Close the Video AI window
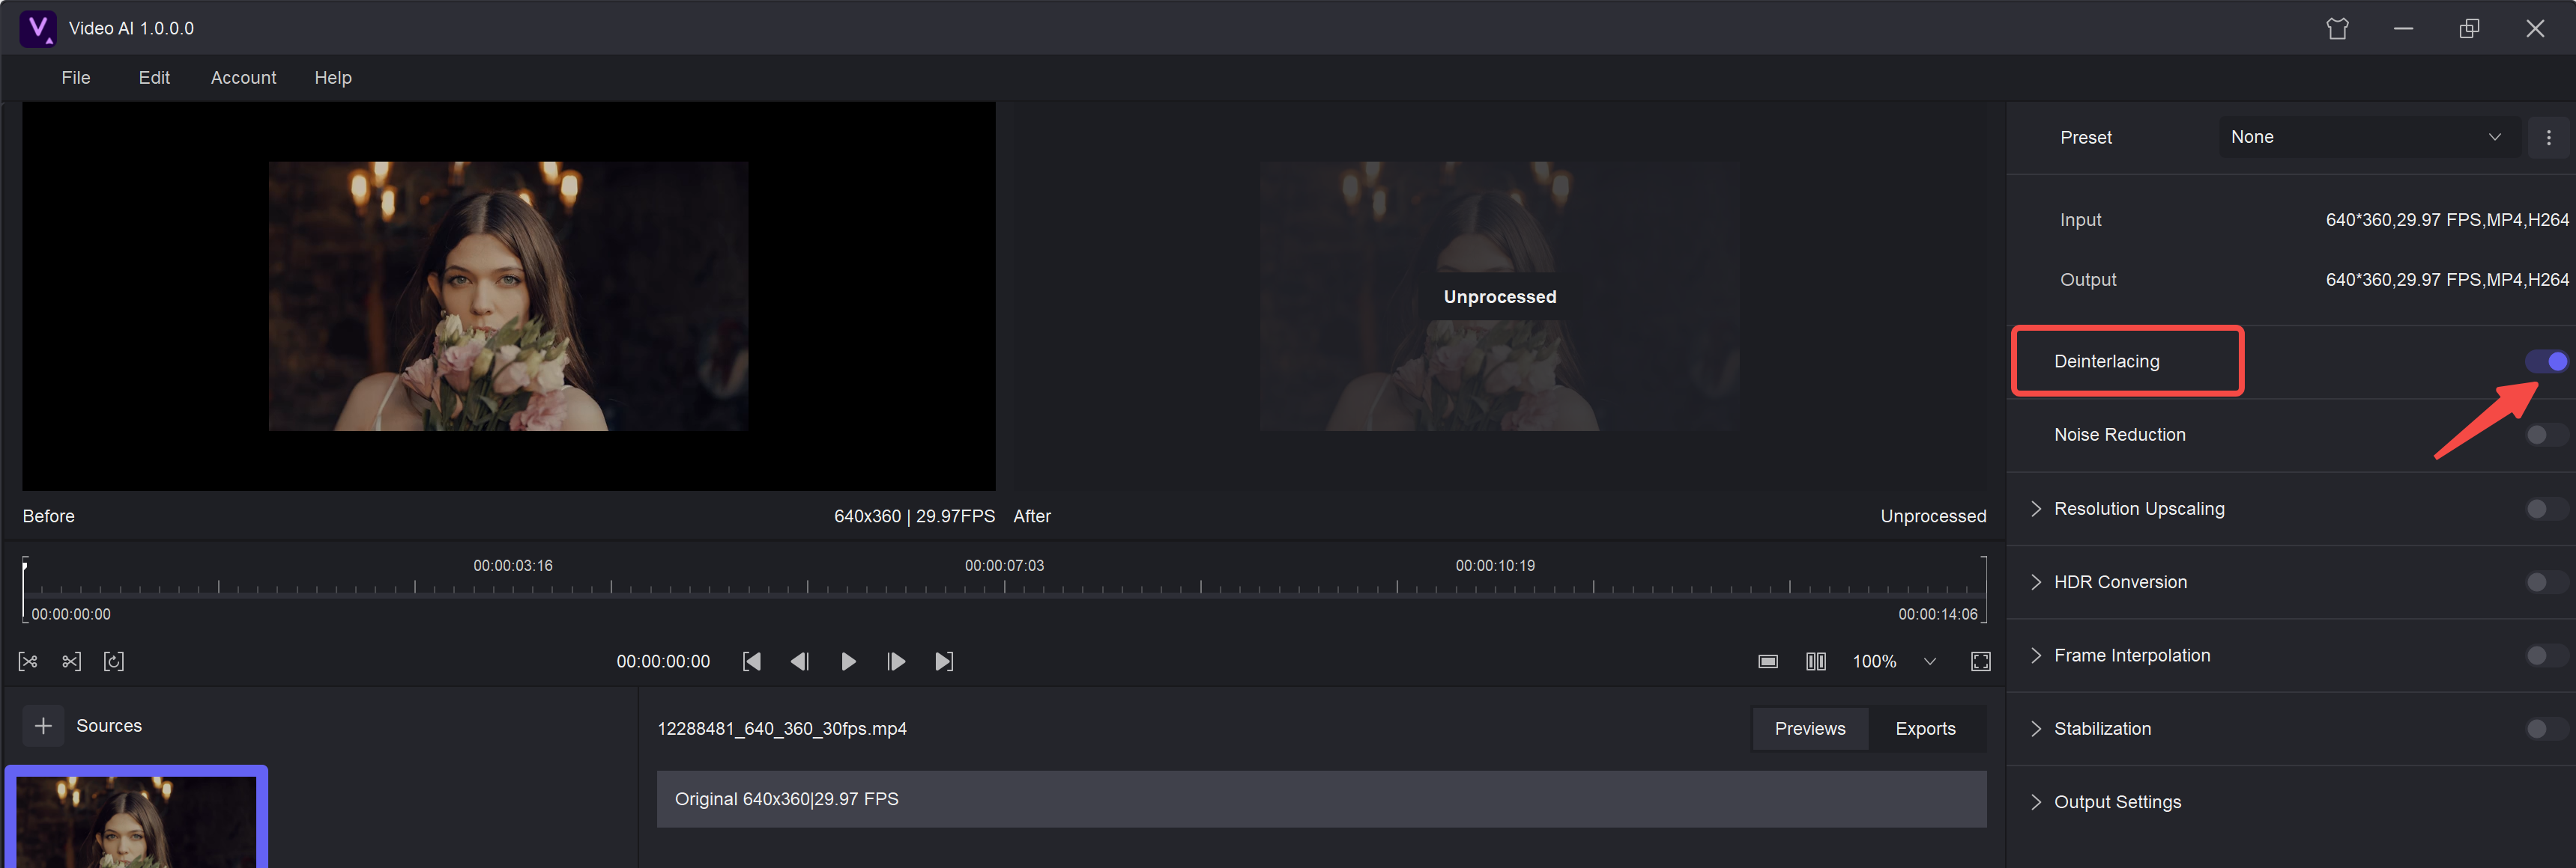Screen dimensions: 2576x868 point(2535,28)
